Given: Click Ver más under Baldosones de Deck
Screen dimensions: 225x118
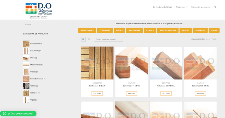Looking at the screenshot, I should (x=97, y=93).
